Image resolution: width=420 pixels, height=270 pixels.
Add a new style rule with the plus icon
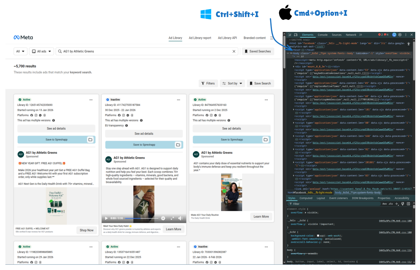(397, 204)
